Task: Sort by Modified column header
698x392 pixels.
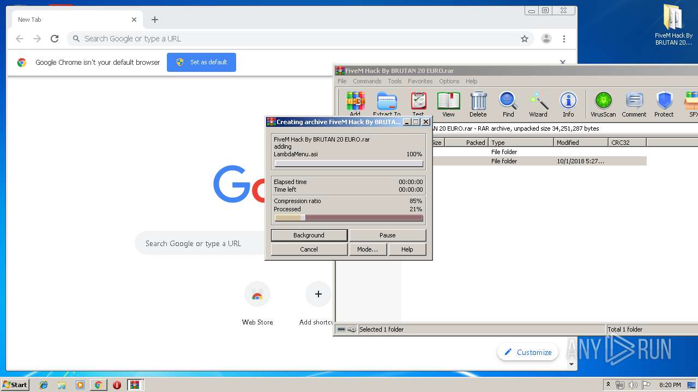Action: pyautogui.click(x=581, y=143)
